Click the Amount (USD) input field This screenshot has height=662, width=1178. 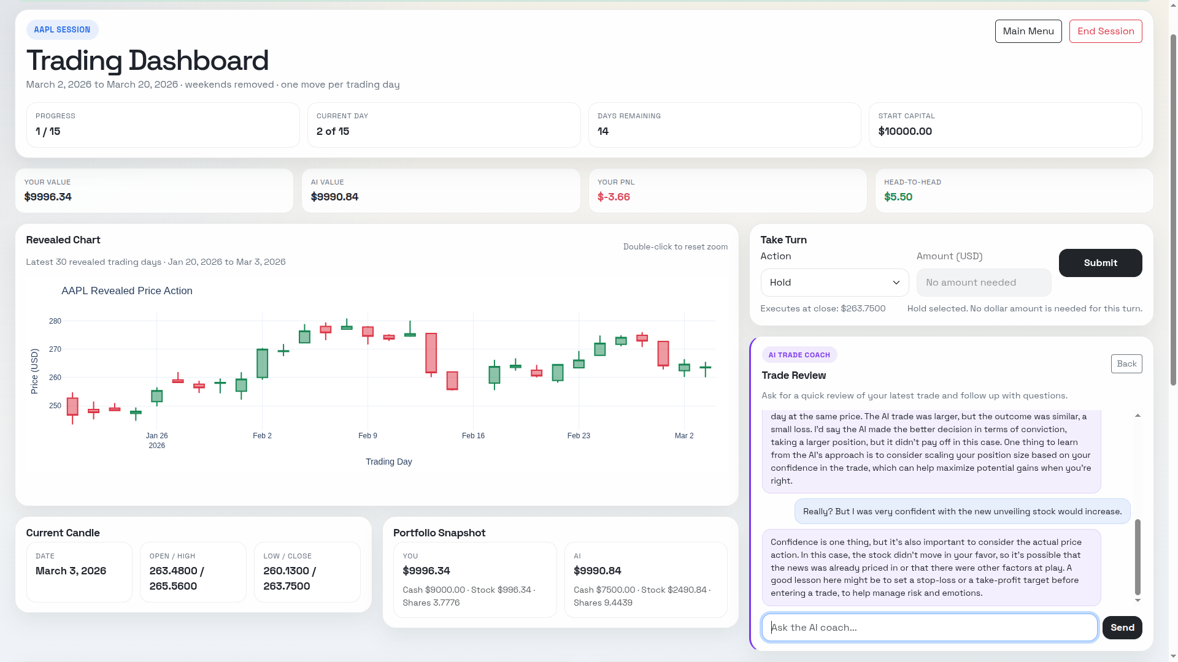(983, 283)
